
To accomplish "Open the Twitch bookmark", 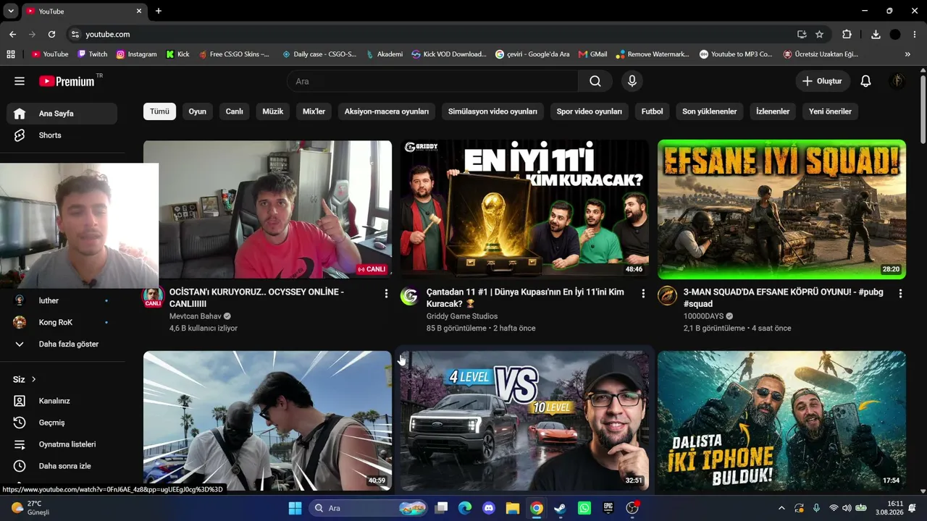I will (x=92, y=54).
